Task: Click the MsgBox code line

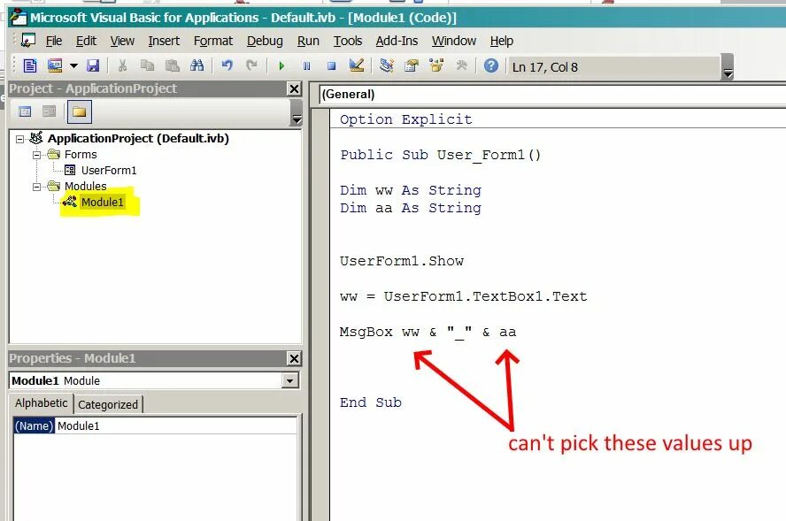Action: pyautogui.click(x=428, y=332)
